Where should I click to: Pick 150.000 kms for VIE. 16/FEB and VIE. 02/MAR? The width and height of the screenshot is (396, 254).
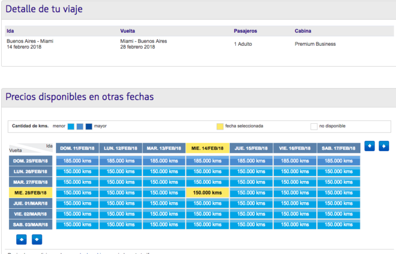coord(295,214)
